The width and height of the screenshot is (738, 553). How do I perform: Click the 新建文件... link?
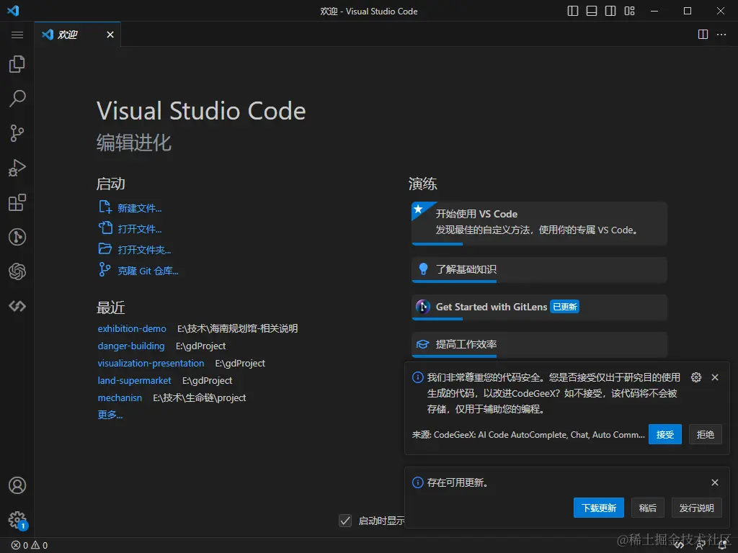pos(139,208)
